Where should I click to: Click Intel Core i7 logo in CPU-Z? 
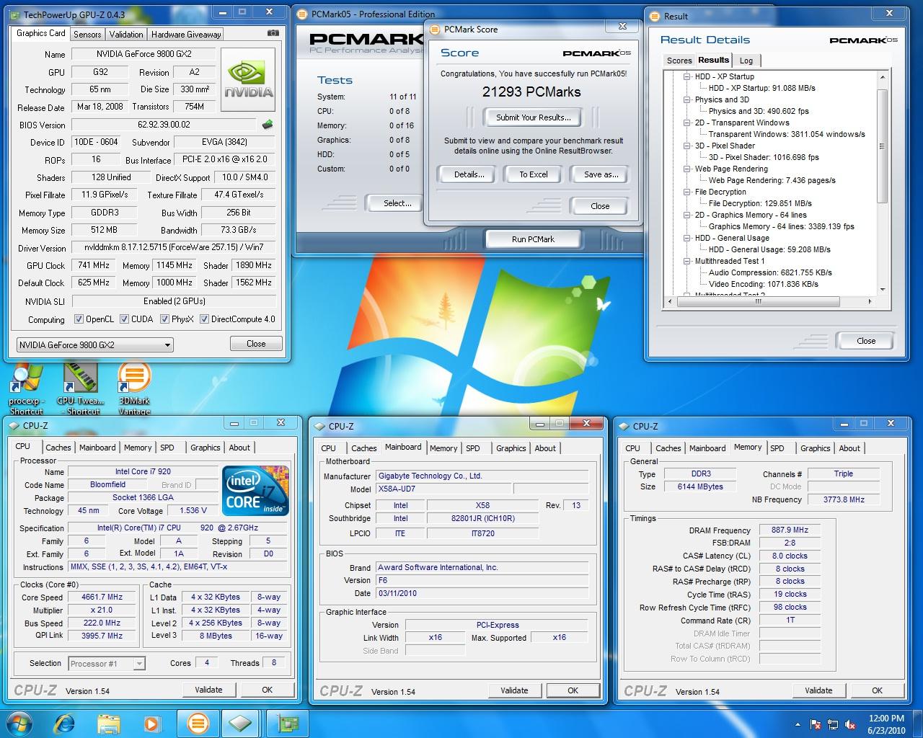(x=256, y=490)
